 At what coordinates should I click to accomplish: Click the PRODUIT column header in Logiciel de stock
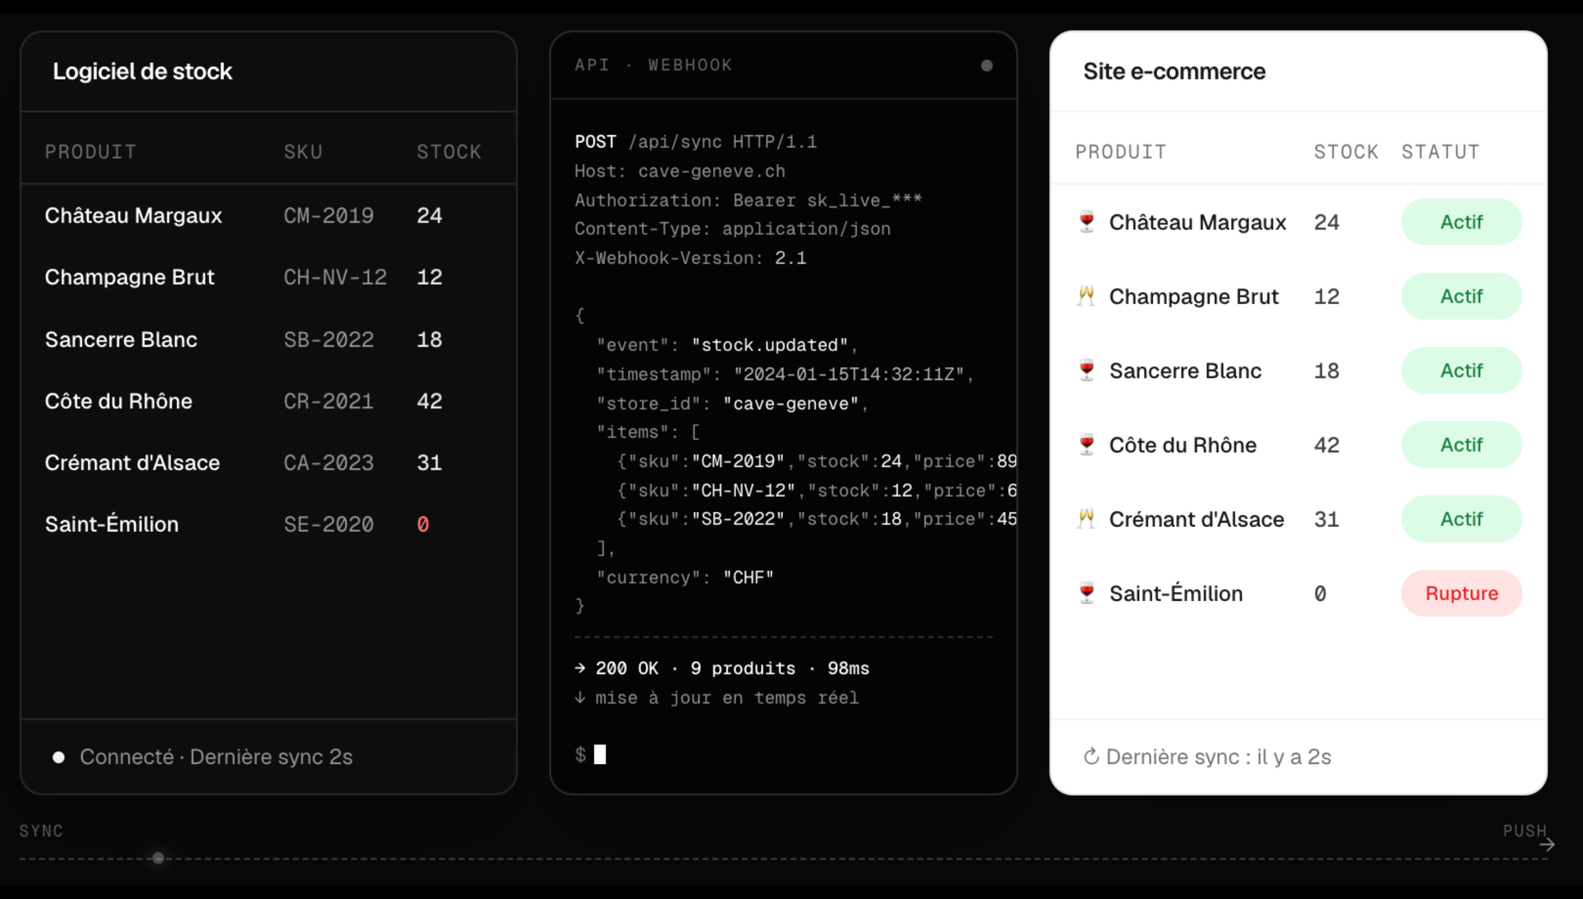[91, 152]
